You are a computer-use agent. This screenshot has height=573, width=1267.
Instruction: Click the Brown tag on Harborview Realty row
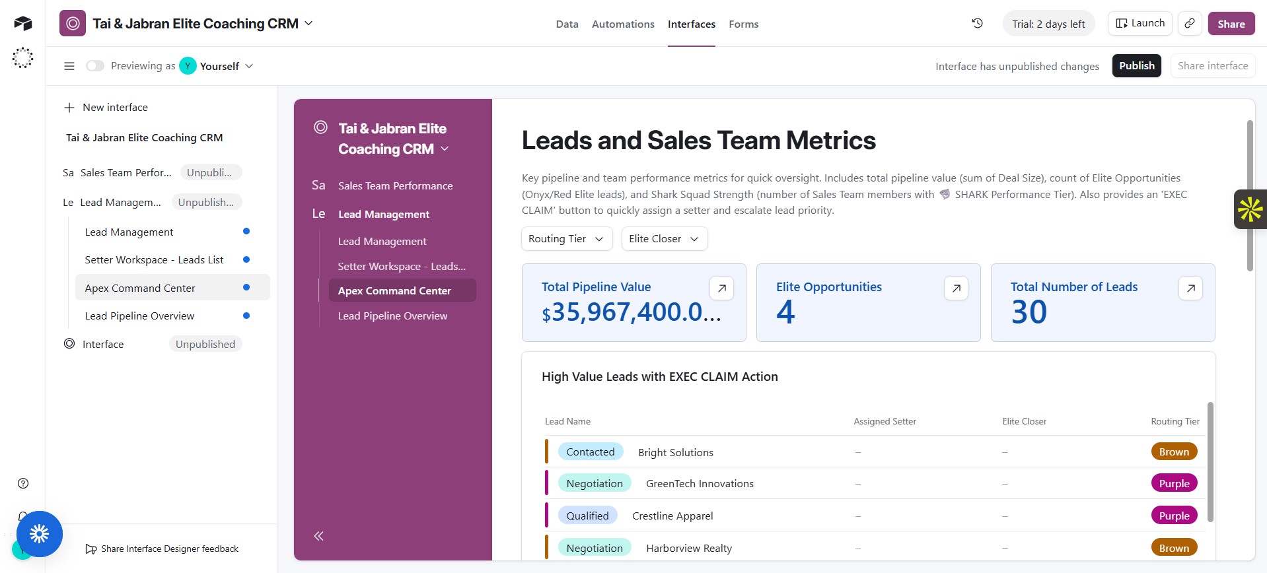click(1174, 549)
